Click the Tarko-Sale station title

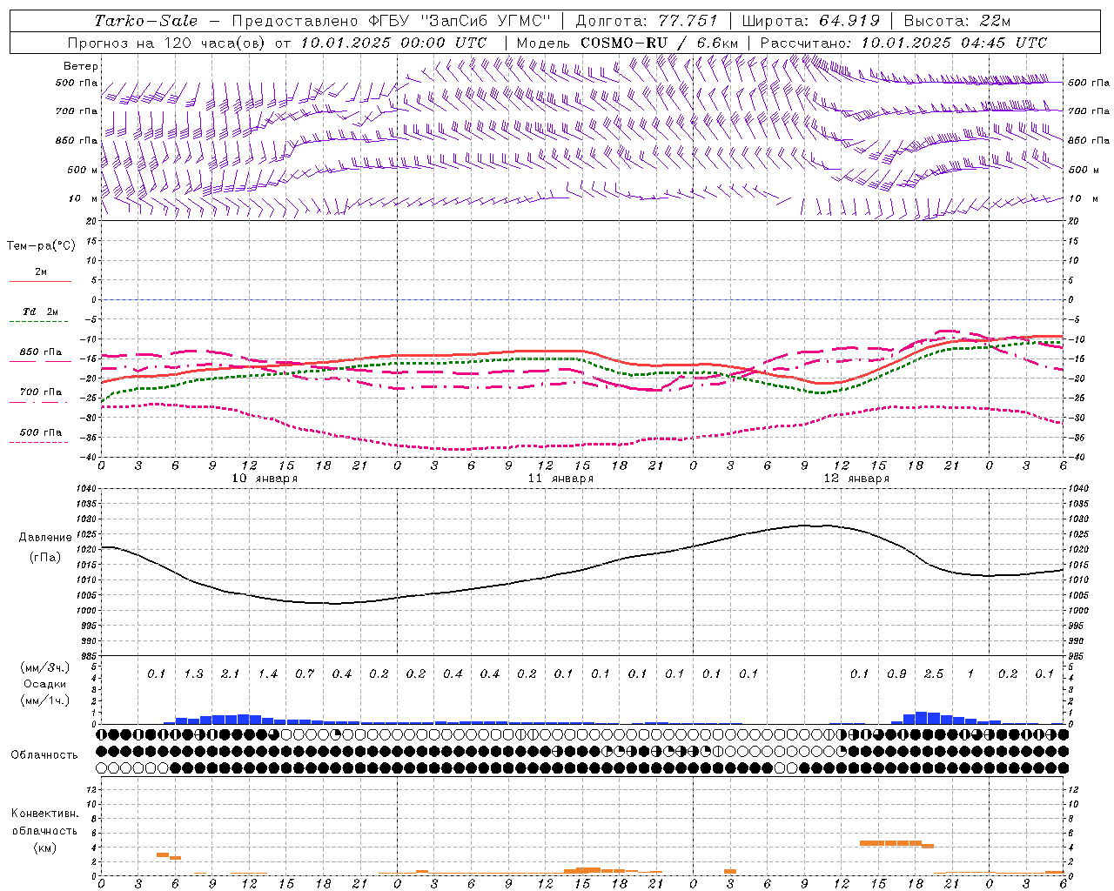coord(146,21)
